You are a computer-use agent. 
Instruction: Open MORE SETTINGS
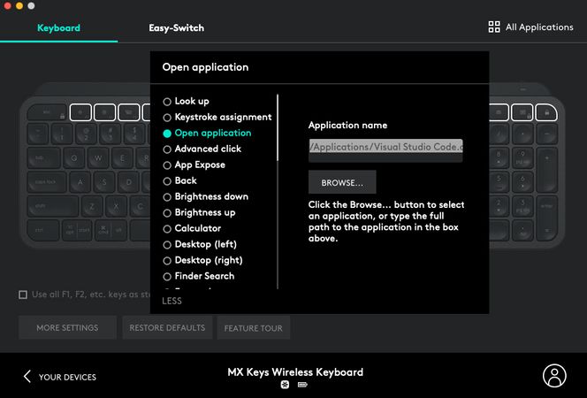(67, 327)
